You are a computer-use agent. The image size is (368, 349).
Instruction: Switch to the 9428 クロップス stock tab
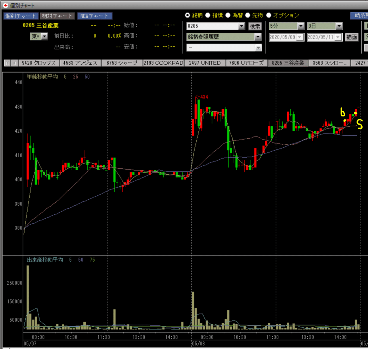click(x=39, y=63)
